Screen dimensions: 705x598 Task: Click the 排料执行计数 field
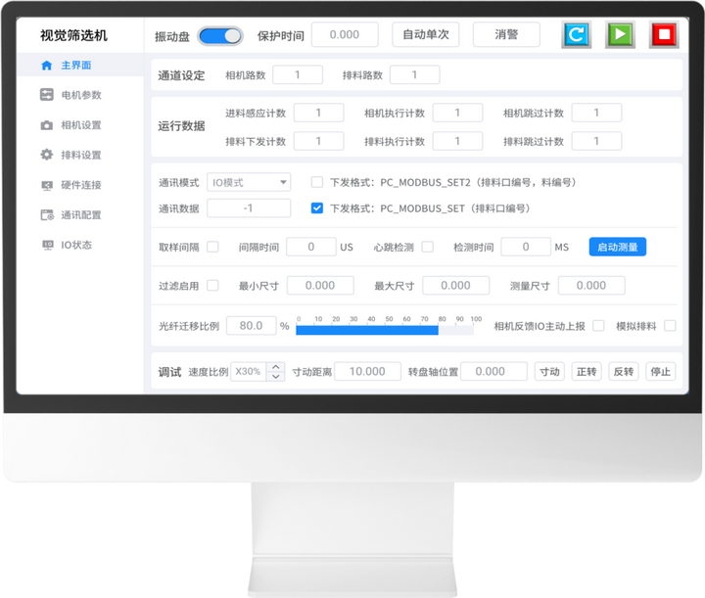click(x=457, y=141)
